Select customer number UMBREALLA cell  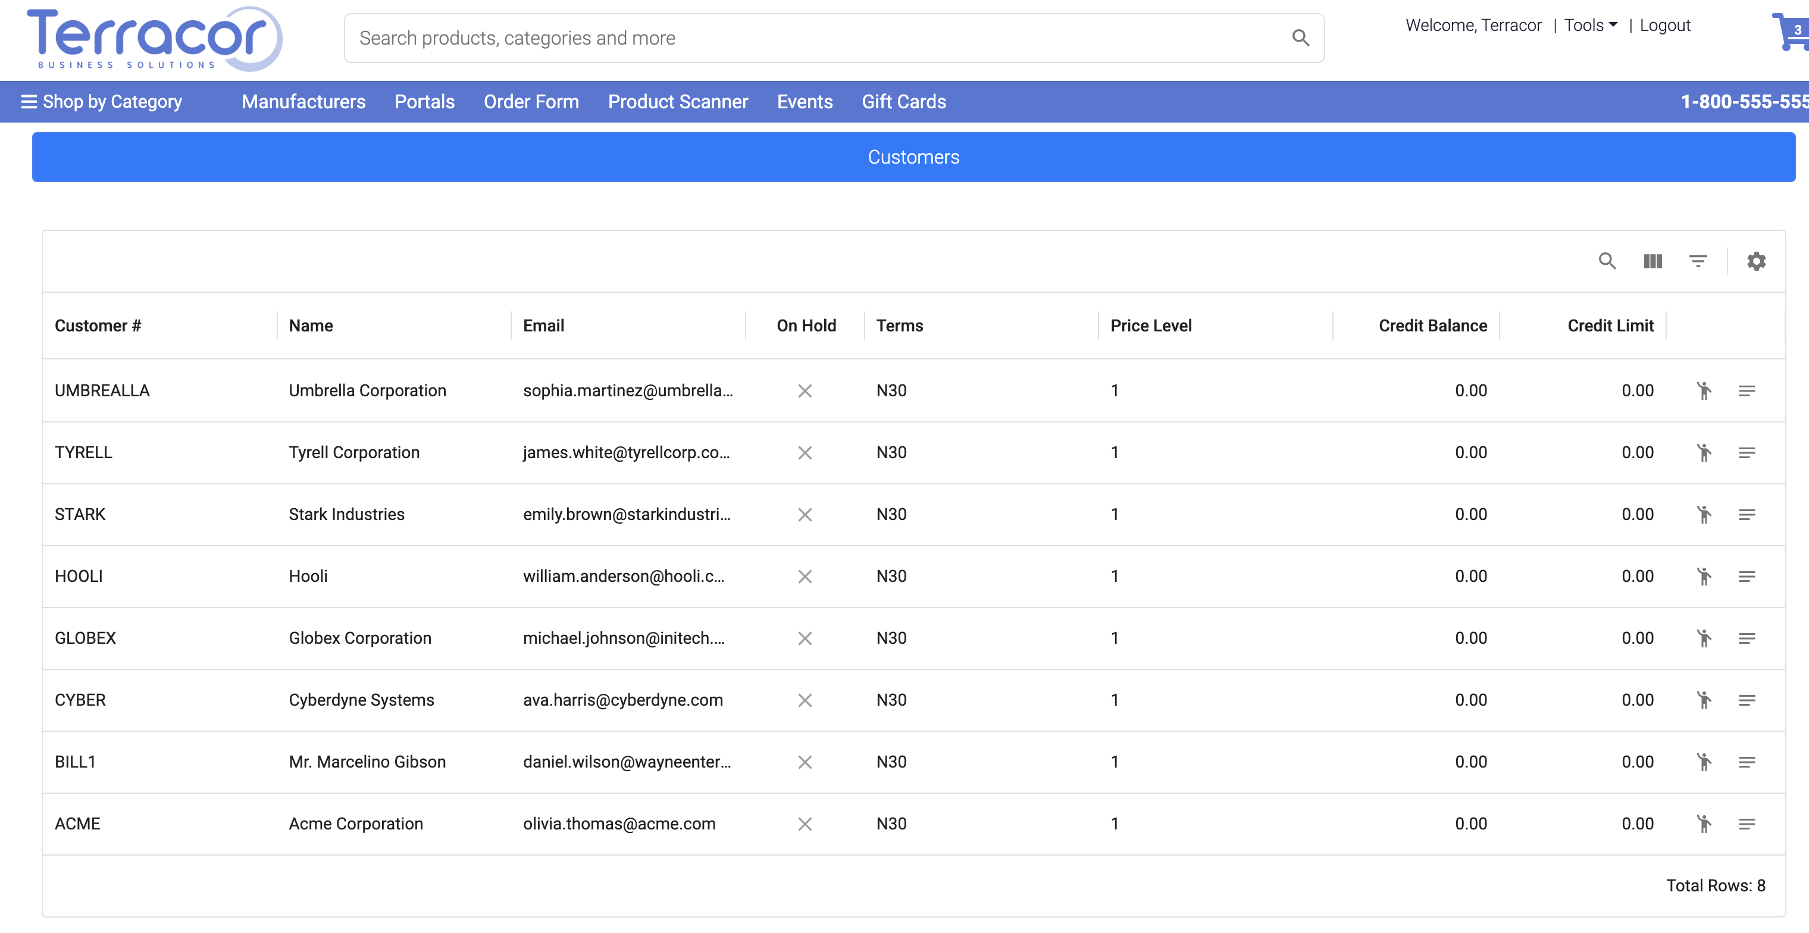pos(102,390)
